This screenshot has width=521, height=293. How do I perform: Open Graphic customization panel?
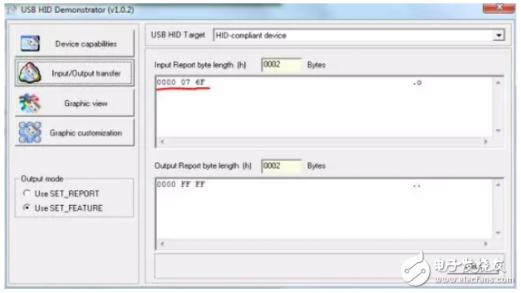pyautogui.click(x=75, y=133)
